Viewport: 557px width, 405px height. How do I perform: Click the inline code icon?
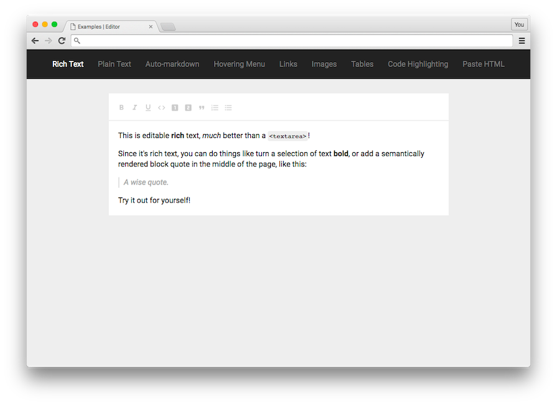point(161,107)
